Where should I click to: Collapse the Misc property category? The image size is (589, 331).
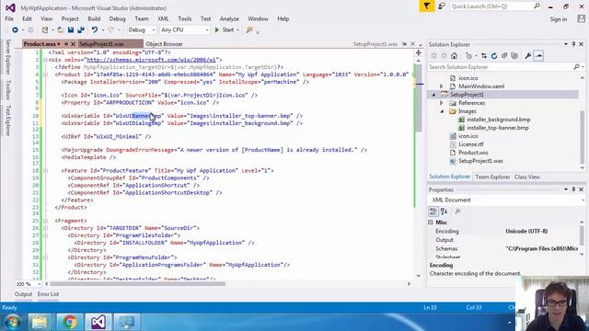point(431,223)
